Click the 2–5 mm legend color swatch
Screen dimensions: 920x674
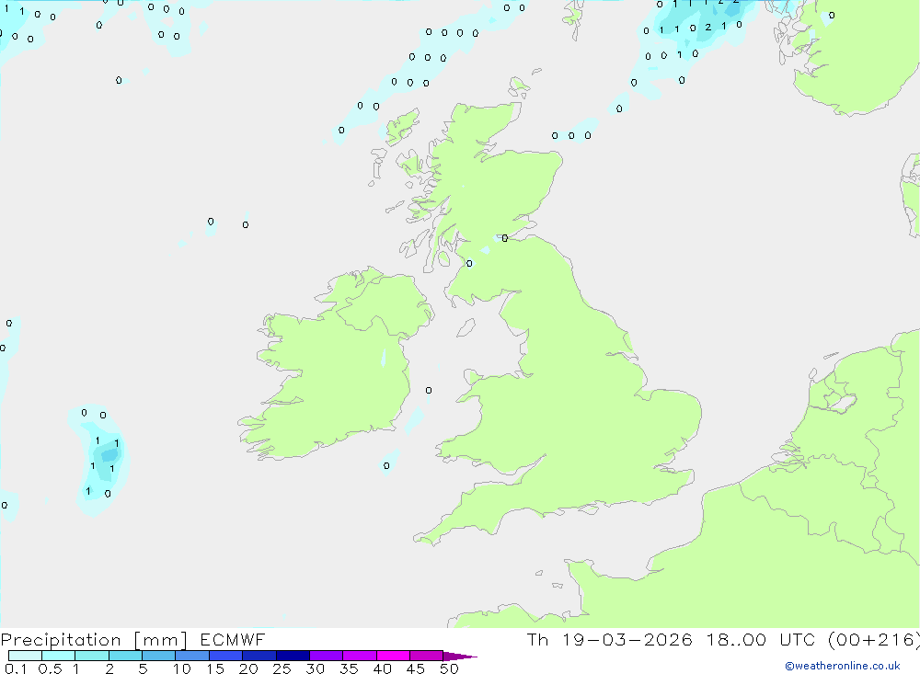[125, 656]
